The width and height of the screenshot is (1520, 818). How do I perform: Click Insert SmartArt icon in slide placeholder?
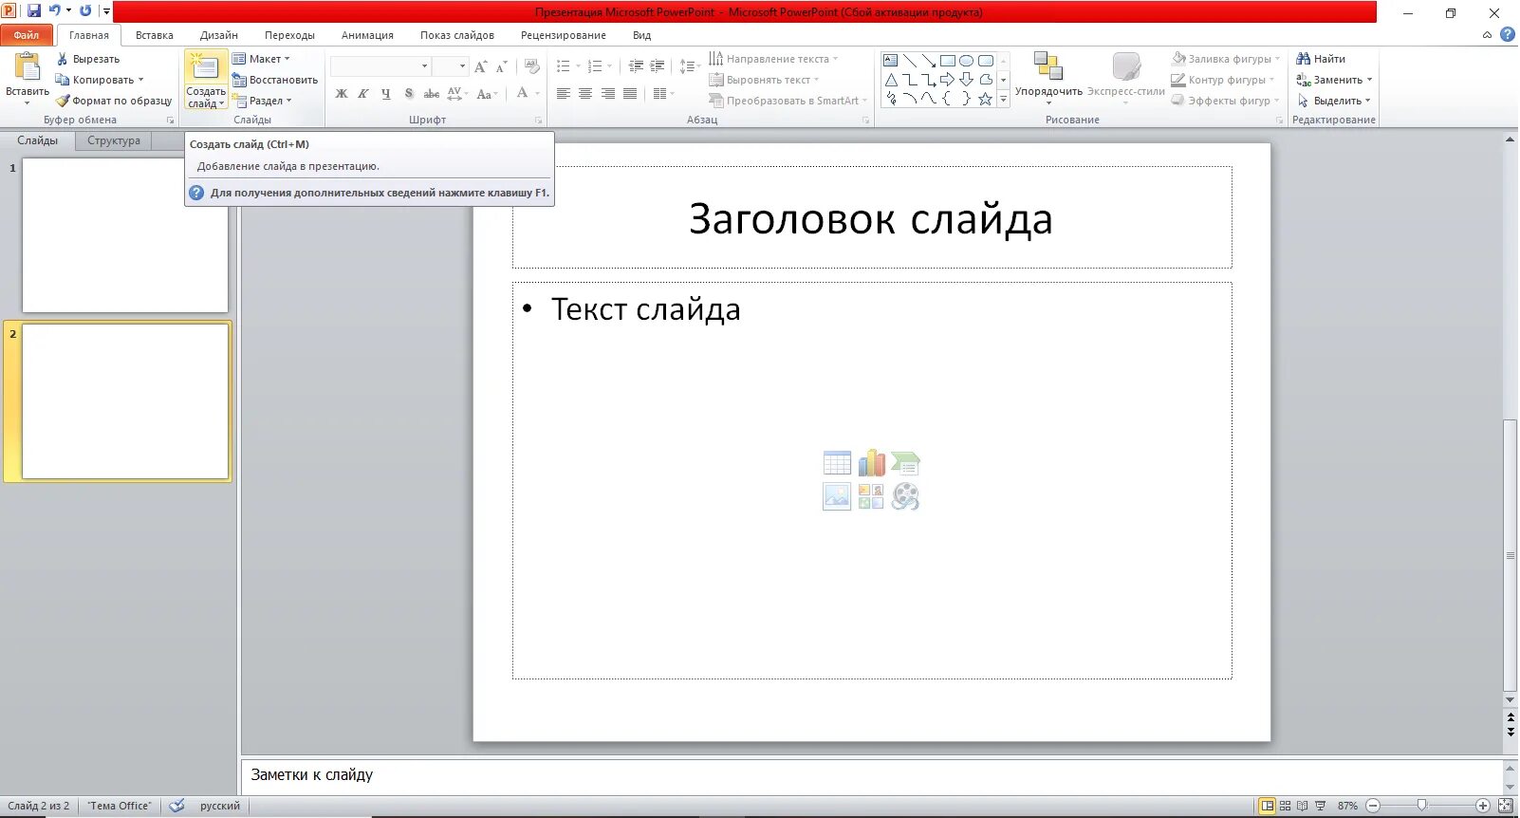(x=905, y=463)
